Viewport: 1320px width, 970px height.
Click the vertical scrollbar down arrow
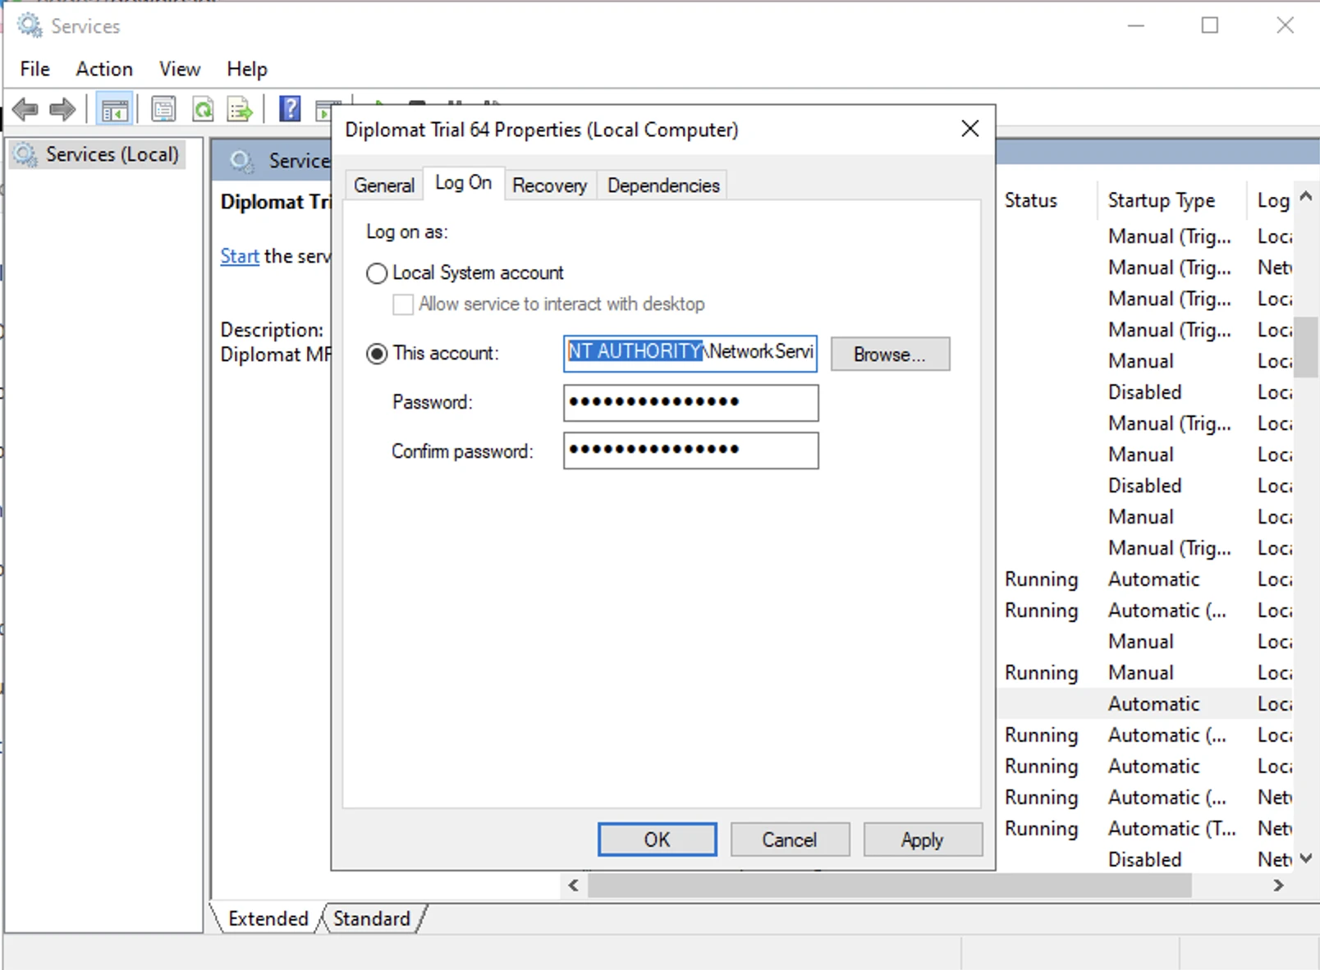(1306, 858)
